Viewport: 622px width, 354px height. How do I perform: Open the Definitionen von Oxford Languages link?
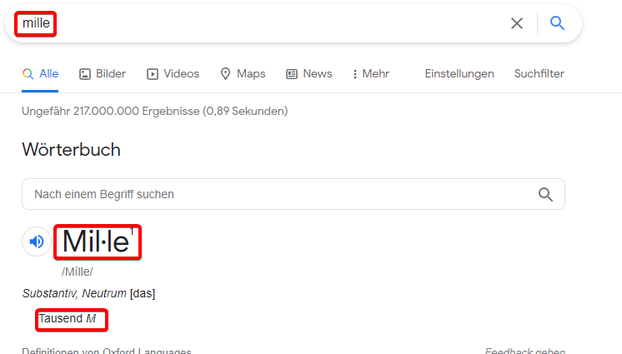coord(107,351)
